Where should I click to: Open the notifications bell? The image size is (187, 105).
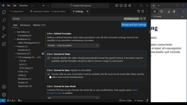tap(147, 101)
